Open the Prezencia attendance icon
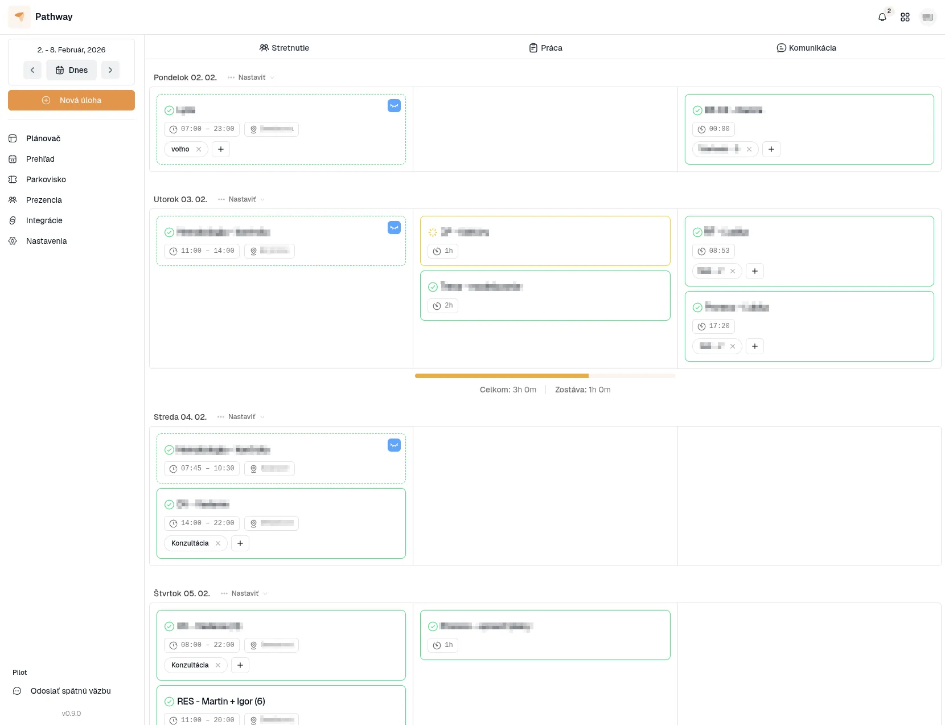 [x=13, y=200]
